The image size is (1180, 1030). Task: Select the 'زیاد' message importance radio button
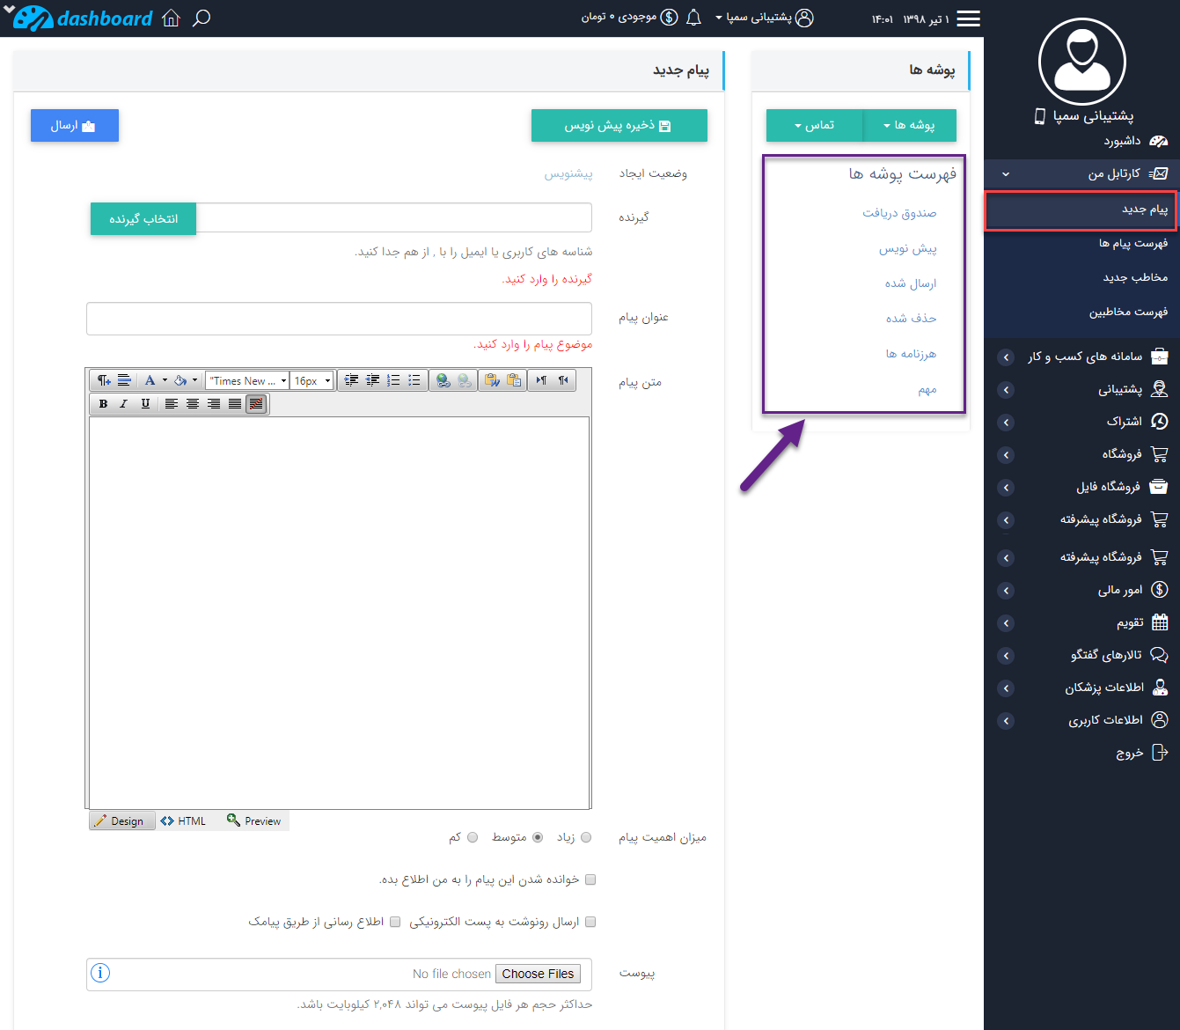pyautogui.click(x=585, y=837)
